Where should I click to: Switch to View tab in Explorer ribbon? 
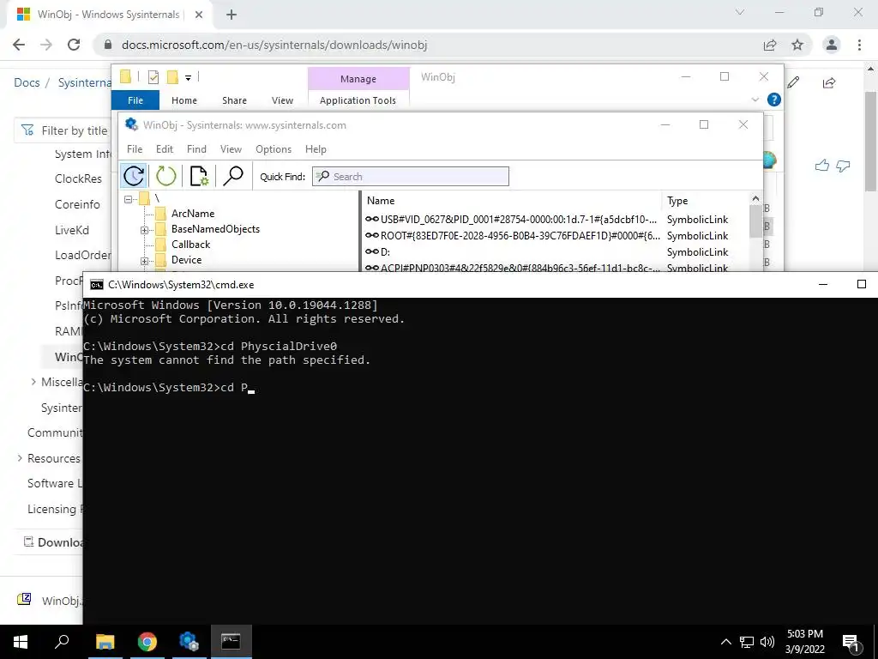282,100
